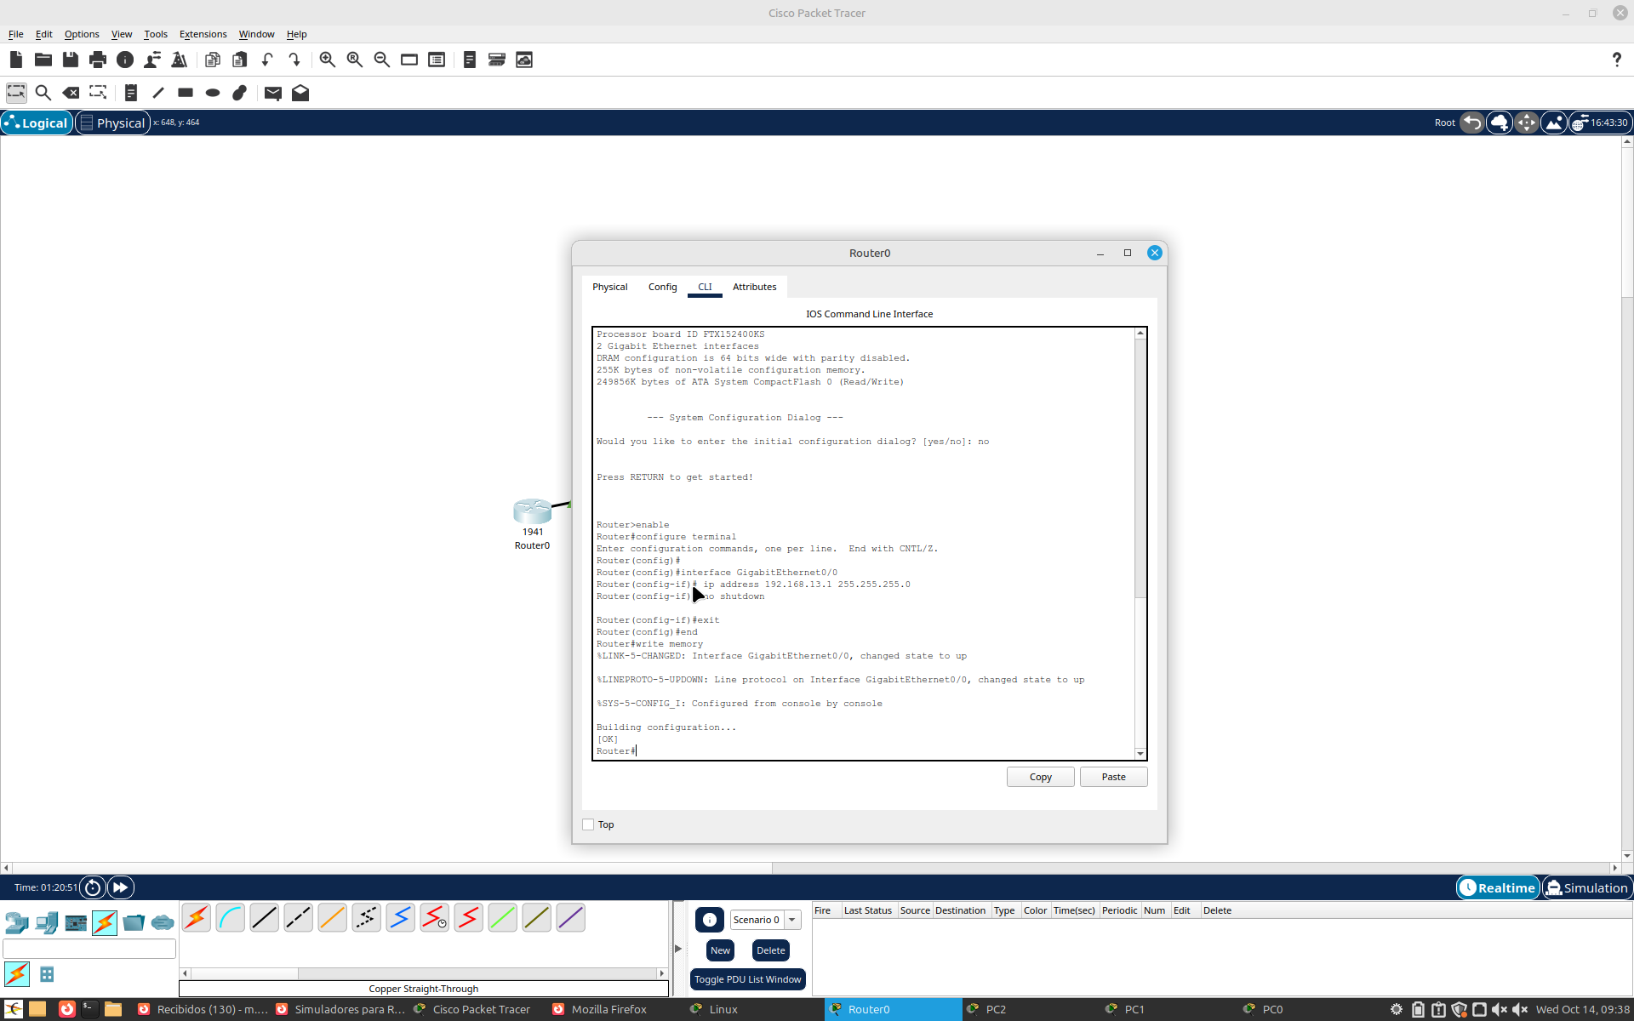Add a complex PDU open envelope icon
This screenshot has width=1634, height=1021.
pyautogui.click(x=300, y=93)
